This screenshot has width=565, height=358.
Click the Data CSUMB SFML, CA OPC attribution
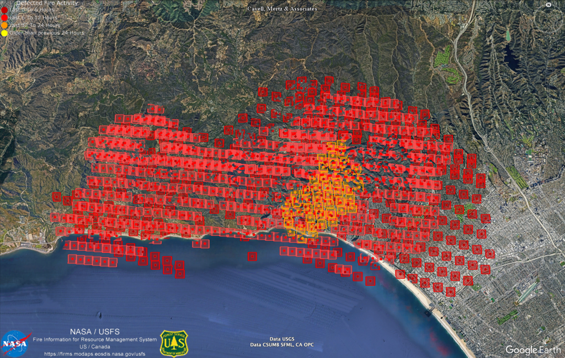coord(282,345)
